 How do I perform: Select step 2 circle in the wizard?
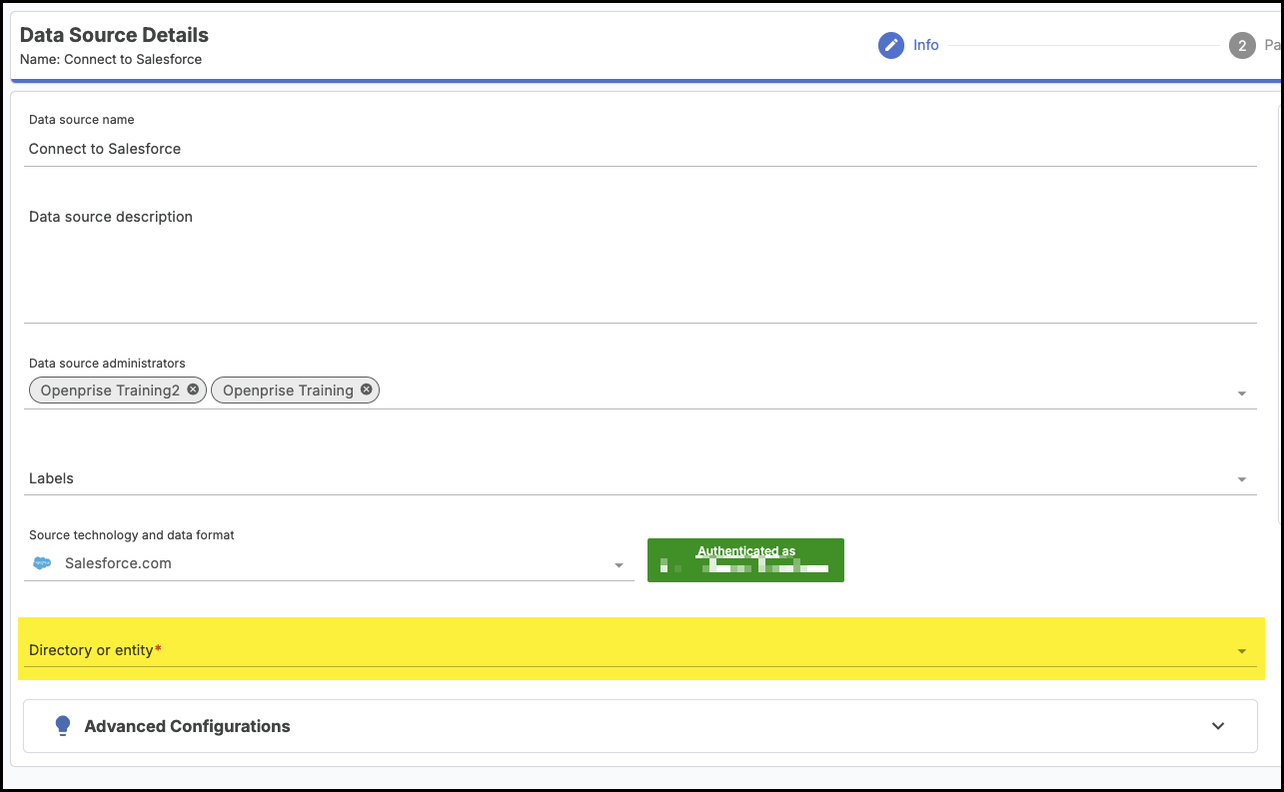1242,45
